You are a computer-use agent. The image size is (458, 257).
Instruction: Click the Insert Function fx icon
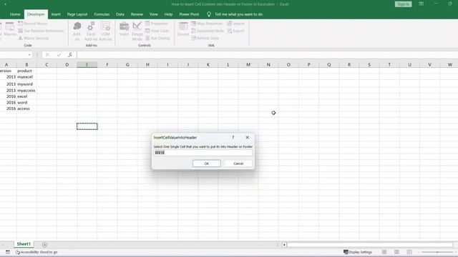70,55
